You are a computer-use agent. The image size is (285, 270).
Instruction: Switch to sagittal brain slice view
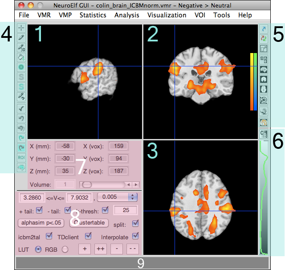tap(263, 70)
